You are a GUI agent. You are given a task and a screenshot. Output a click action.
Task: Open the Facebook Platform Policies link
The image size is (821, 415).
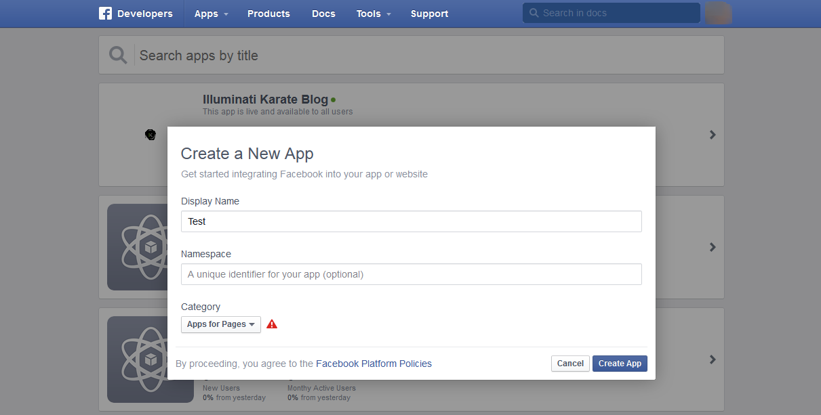(x=374, y=364)
